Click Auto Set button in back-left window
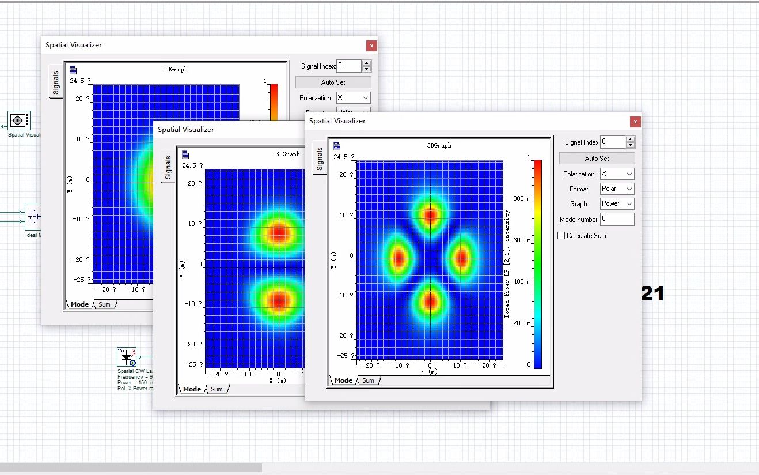Image resolution: width=759 pixels, height=475 pixels. pyautogui.click(x=333, y=82)
